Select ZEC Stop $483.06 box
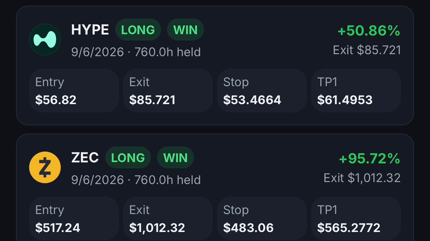The image size is (430, 241). pyautogui.click(x=262, y=219)
